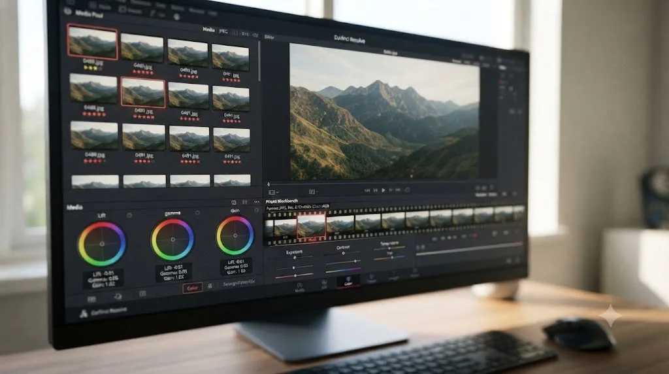Toggle loop playback icon beside transport controls
This screenshot has height=374, width=669.
point(408,190)
